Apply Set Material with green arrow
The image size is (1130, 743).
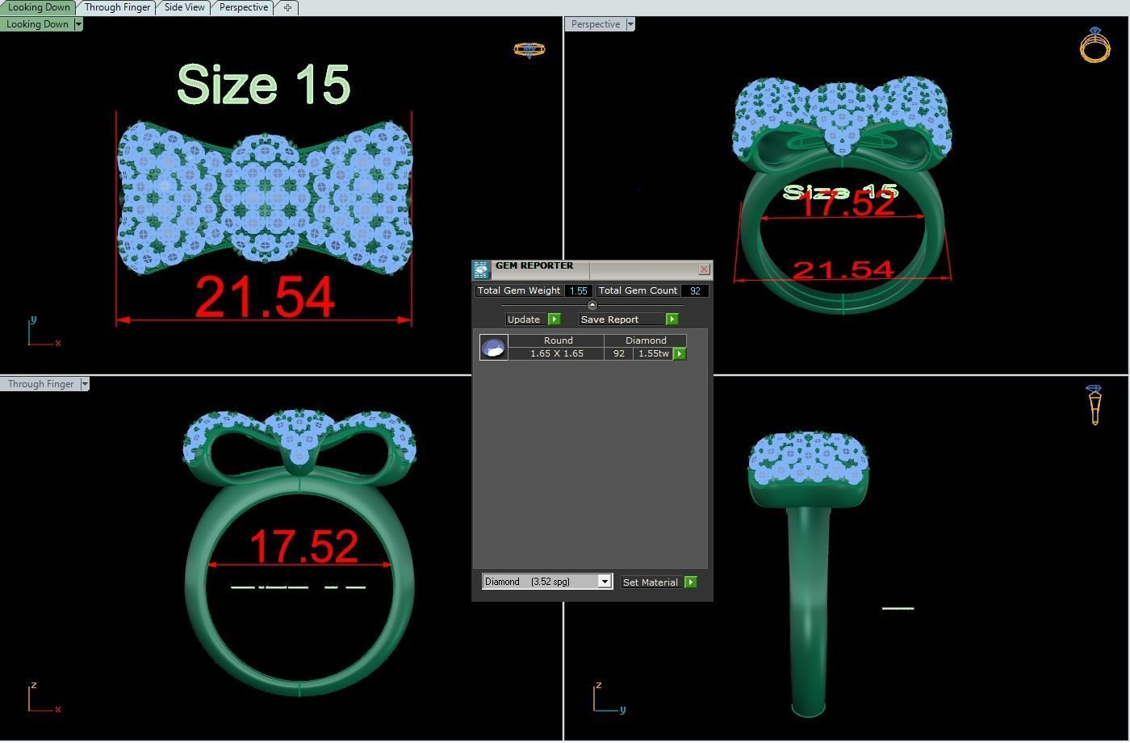(690, 582)
